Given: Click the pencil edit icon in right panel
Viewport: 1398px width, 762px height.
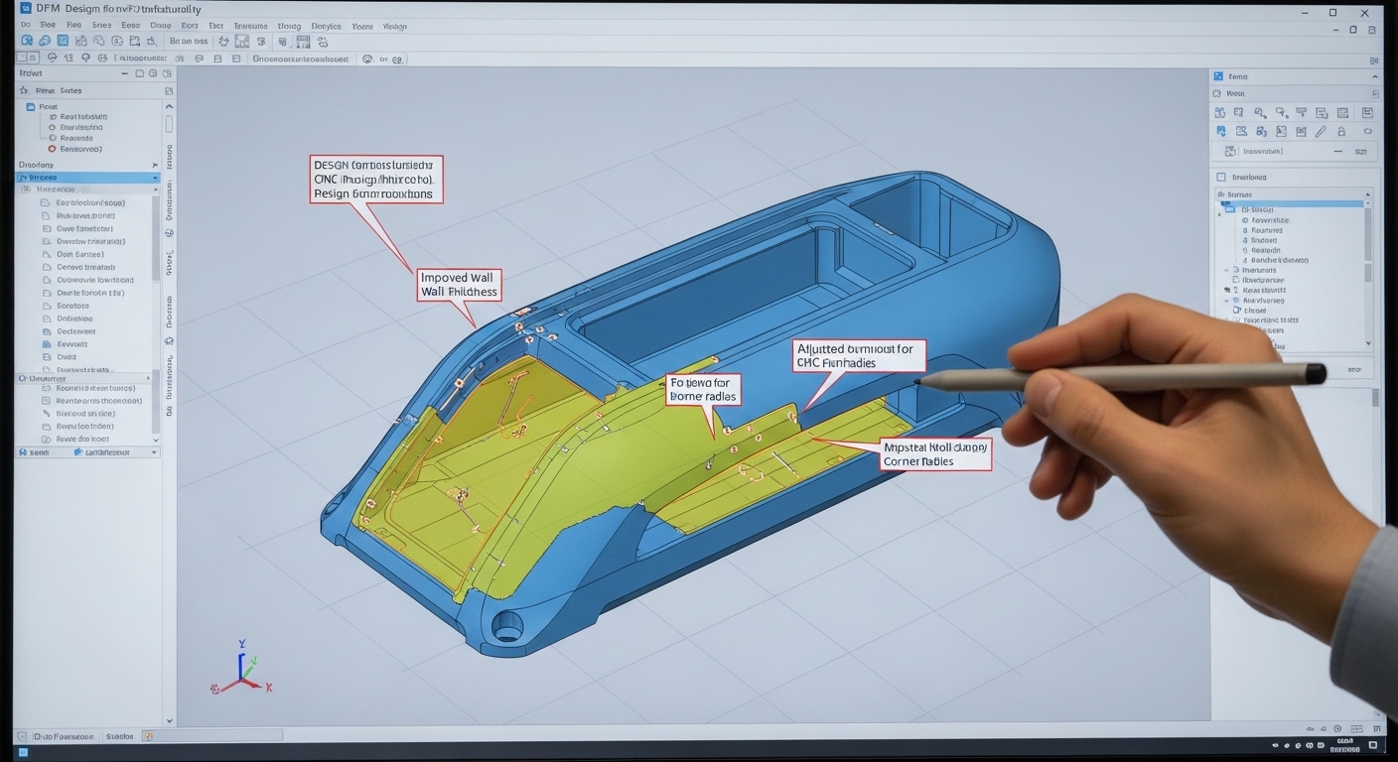Looking at the screenshot, I should pyautogui.click(x=1321, y=131).
